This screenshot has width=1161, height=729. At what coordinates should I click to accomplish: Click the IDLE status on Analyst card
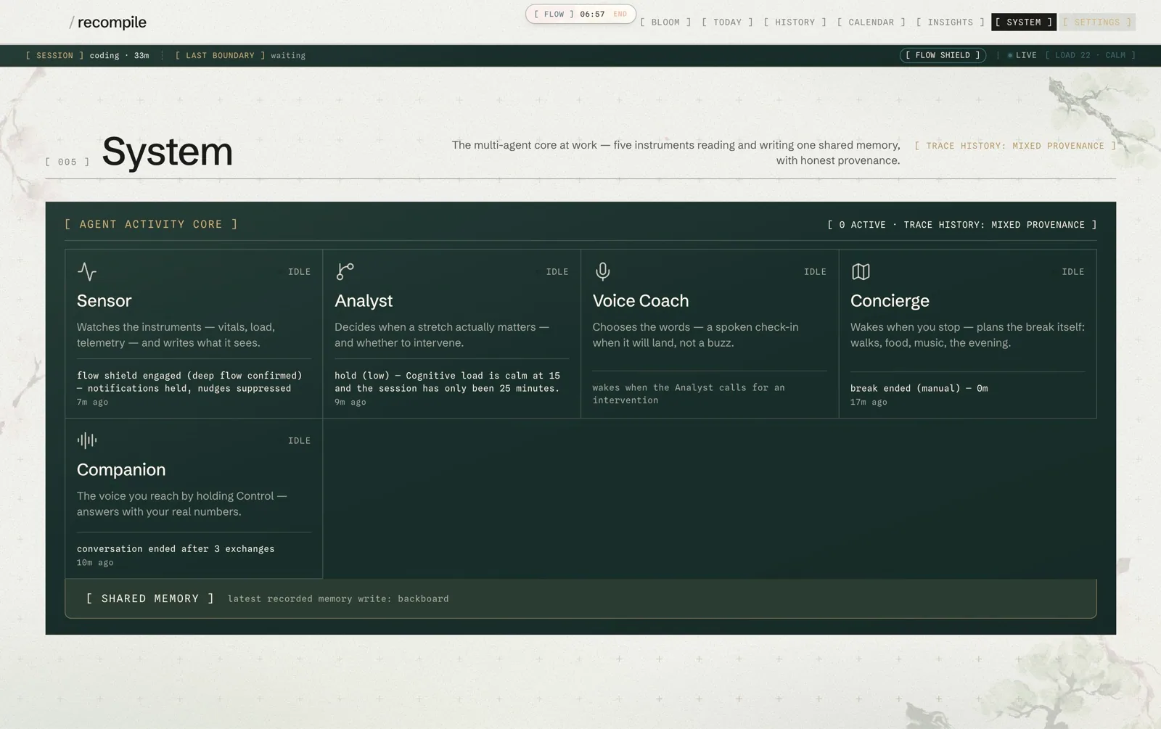tap(557, 272)
